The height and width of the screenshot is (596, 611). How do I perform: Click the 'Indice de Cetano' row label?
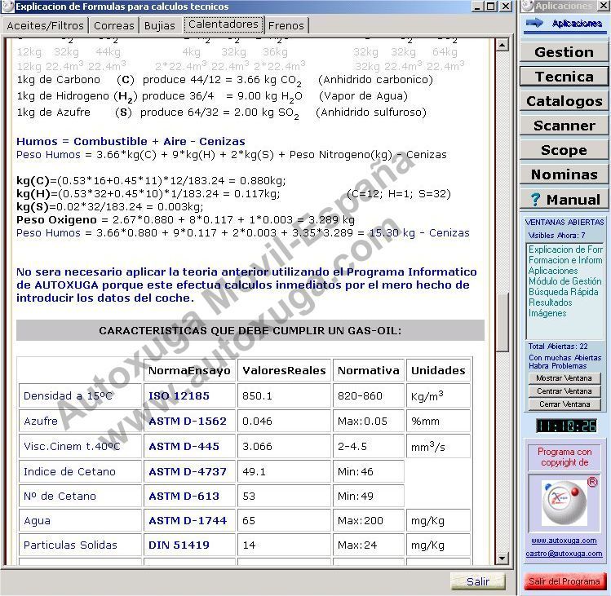coord(80,472)
